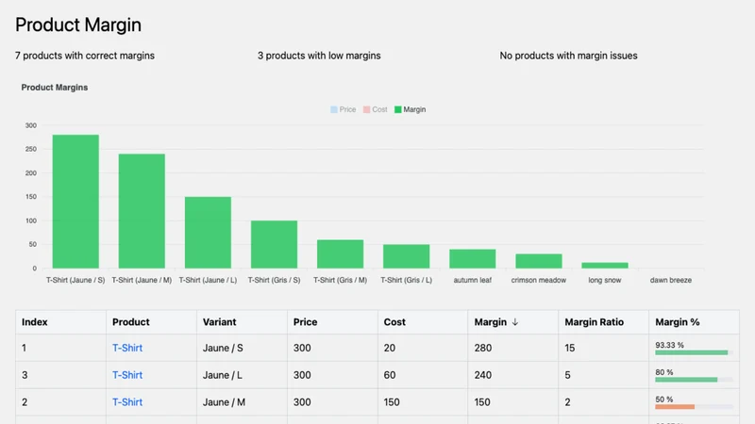Toggle the Cost legend swatch
Screen dimensions: 755x424
coord(366,109)
